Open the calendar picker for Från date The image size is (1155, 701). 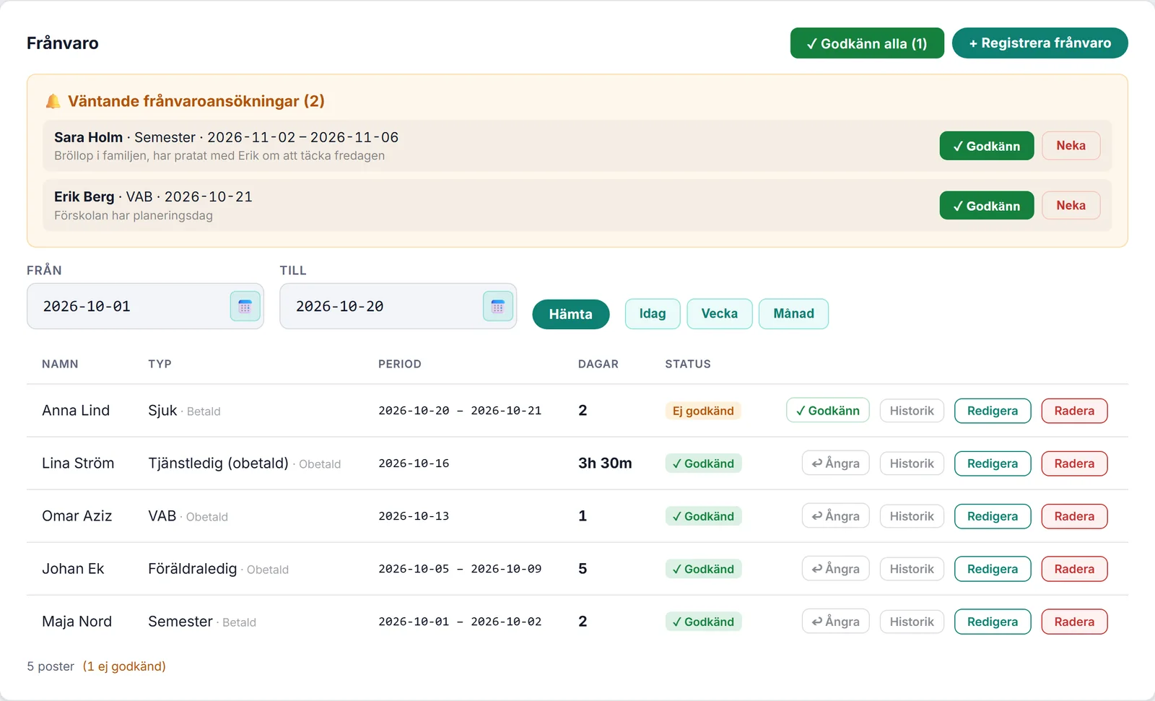pyautogui.click(x=245, y=306)
